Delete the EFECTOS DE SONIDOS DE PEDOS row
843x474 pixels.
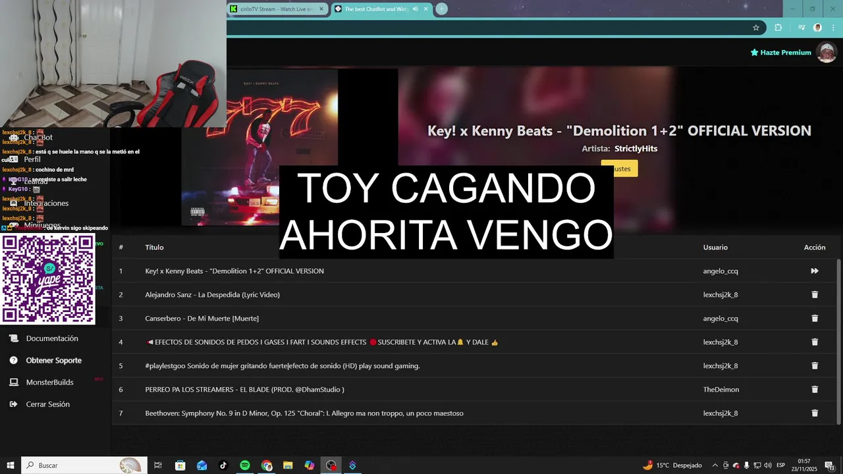click(x=815, y=342)
